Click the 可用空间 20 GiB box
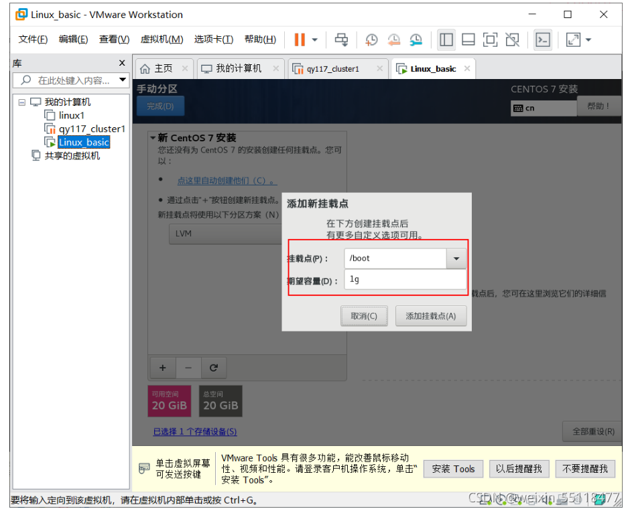Screen dimensions: 630x511 tap(170, 401)
